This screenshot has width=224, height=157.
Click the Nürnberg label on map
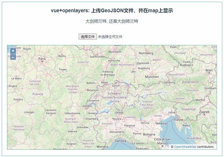146,53
